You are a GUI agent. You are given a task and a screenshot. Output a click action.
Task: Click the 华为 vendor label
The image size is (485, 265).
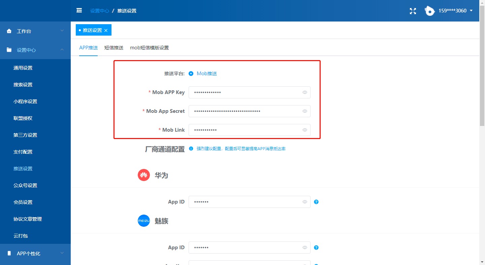161,175
